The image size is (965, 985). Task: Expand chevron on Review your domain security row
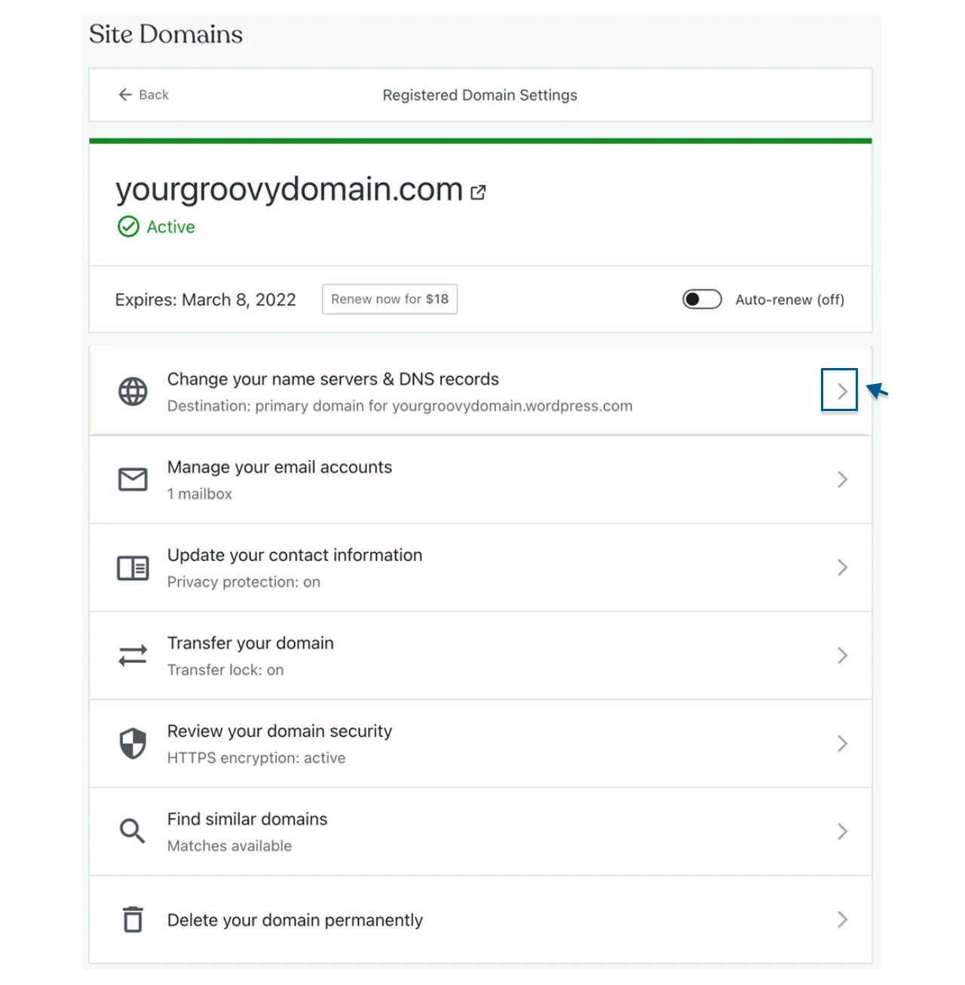(842, 744)
